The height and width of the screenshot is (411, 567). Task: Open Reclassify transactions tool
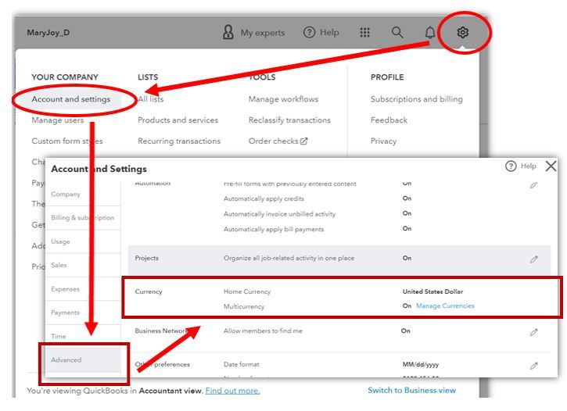click(x=289, y=120)
